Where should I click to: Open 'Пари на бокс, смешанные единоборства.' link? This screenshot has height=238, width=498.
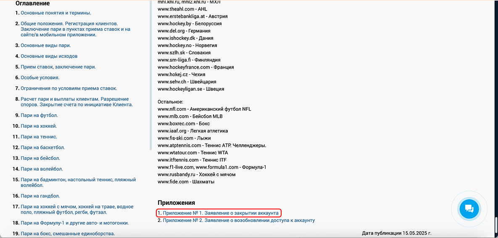coord(68,234)
